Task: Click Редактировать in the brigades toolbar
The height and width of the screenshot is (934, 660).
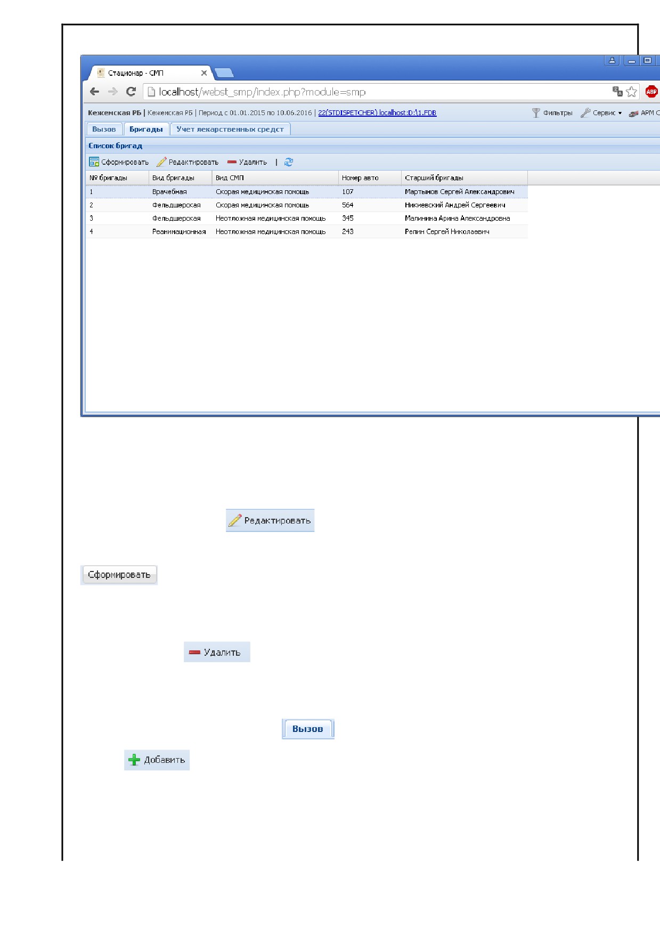Action: click(188, 162)
